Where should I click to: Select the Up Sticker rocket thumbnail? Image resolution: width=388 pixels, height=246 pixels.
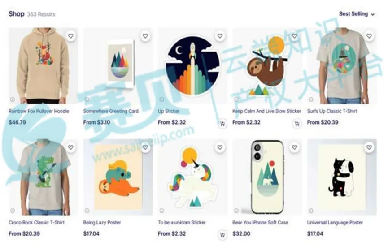[x=192, y=66]
